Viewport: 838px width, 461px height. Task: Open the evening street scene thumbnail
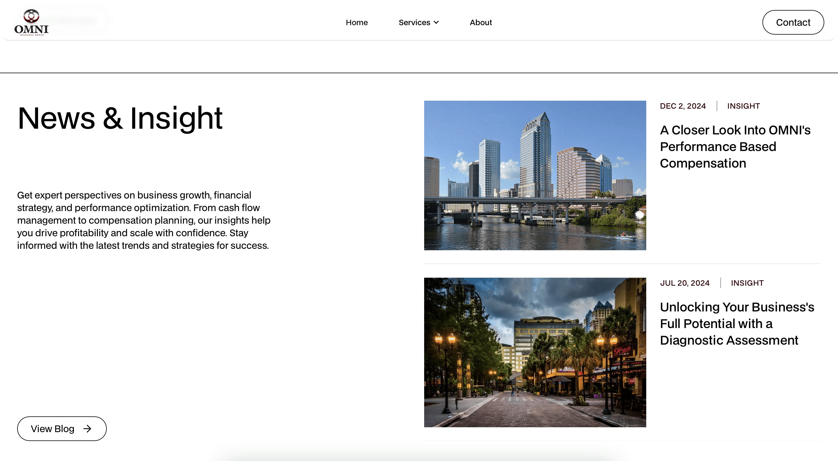(535, 352)
